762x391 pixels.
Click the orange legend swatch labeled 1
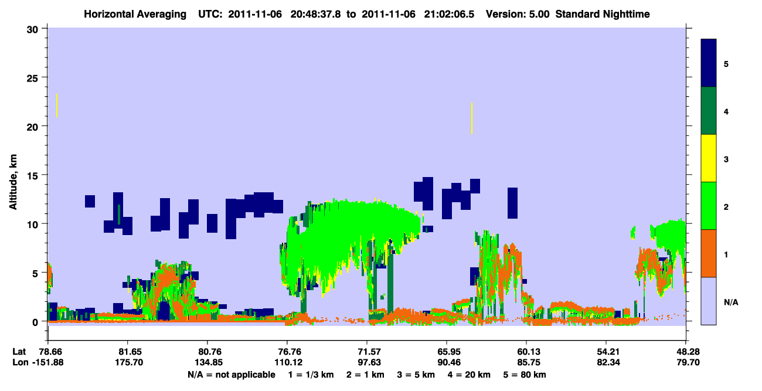[709, 253]
